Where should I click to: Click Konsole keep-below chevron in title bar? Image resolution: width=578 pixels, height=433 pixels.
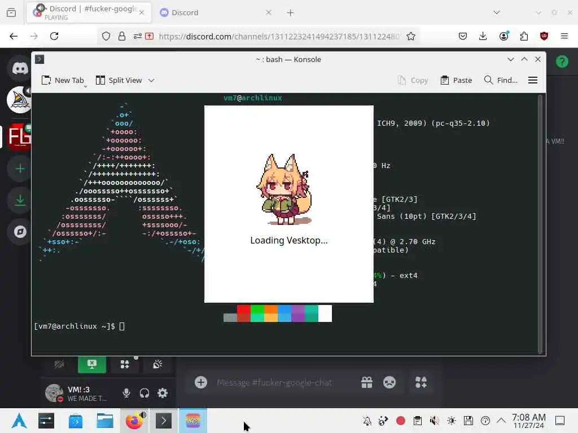(510, 59)
